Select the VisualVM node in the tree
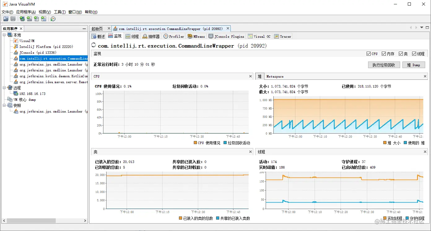The image size is (431, 231). pos(27,41)
